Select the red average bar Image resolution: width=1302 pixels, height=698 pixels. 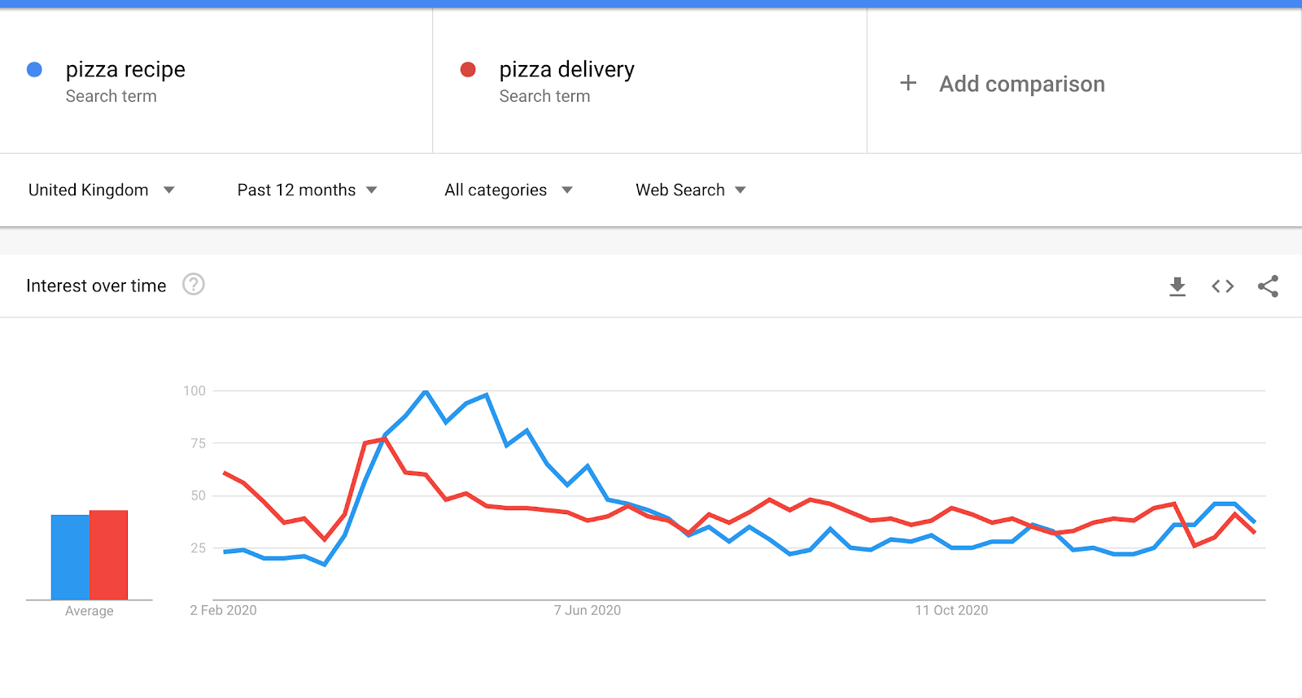(x=108, y=555)
